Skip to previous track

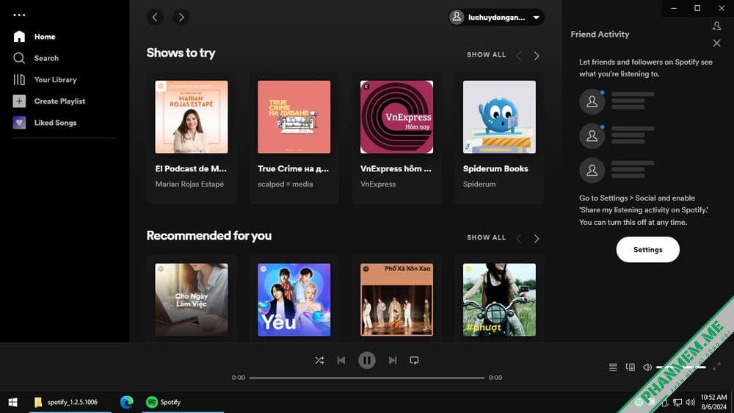[341, 361]
